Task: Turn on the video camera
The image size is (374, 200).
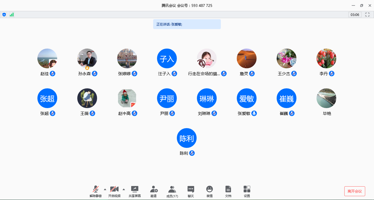Action: [x=114, y=189]
